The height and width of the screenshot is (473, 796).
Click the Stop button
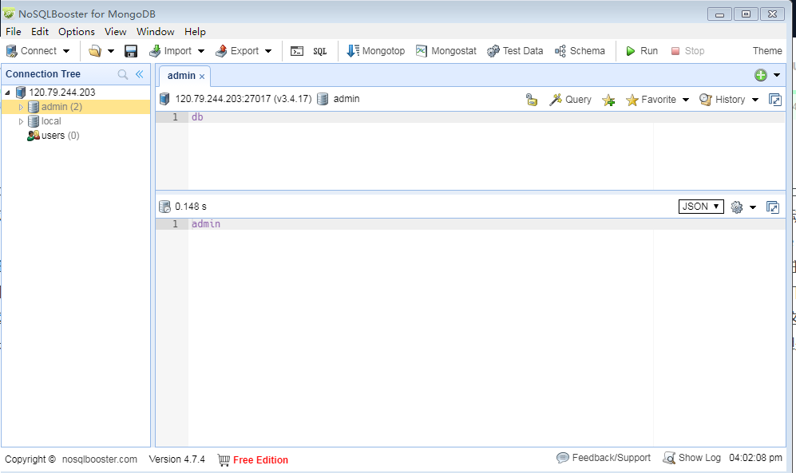[688, 51]
